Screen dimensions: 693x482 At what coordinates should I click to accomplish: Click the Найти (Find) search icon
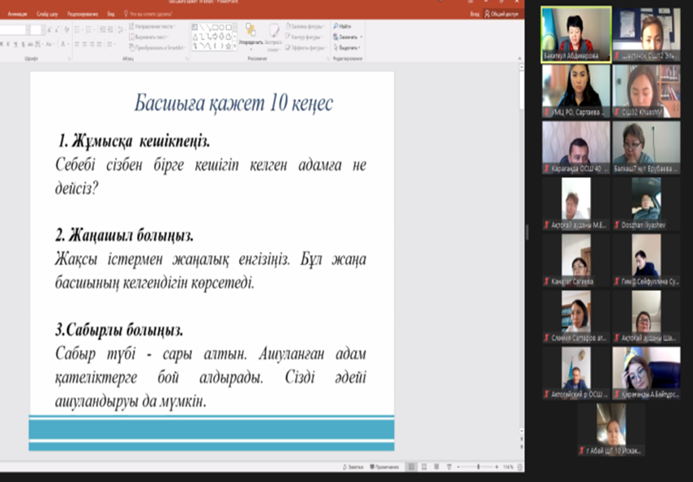tap(336, 27)
